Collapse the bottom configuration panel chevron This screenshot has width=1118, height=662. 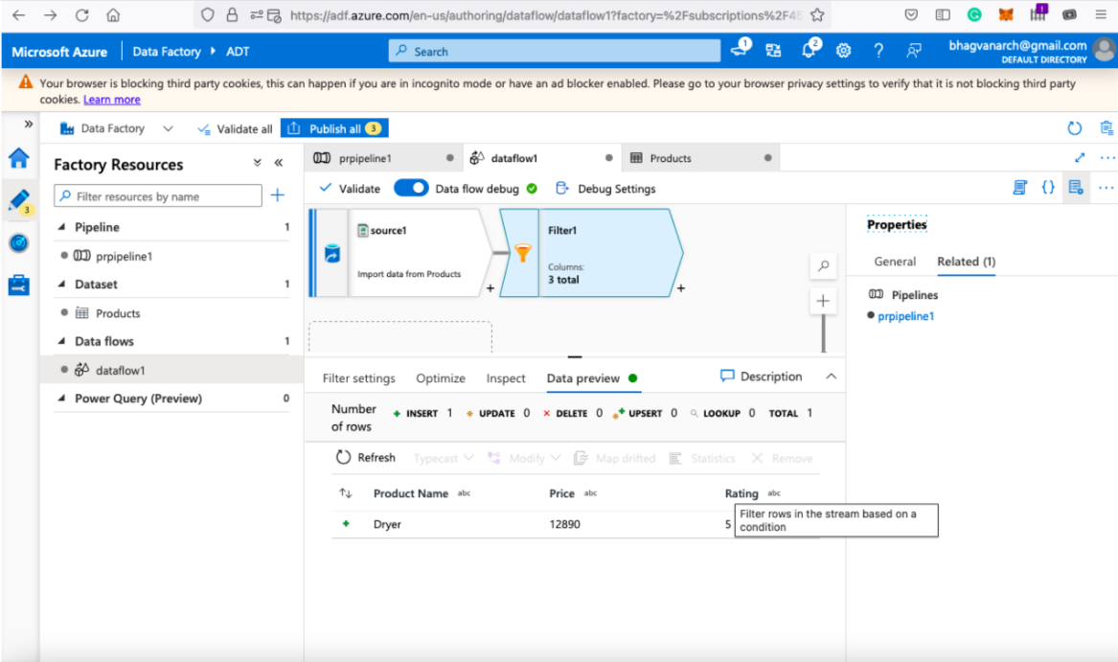(832, 377)
